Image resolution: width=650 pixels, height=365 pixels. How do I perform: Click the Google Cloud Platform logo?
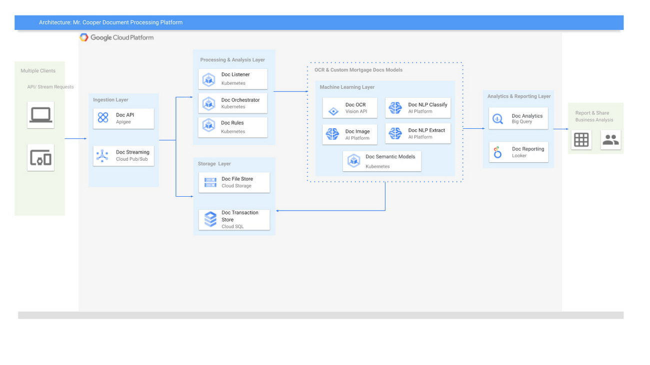click(x=116, y=37)
